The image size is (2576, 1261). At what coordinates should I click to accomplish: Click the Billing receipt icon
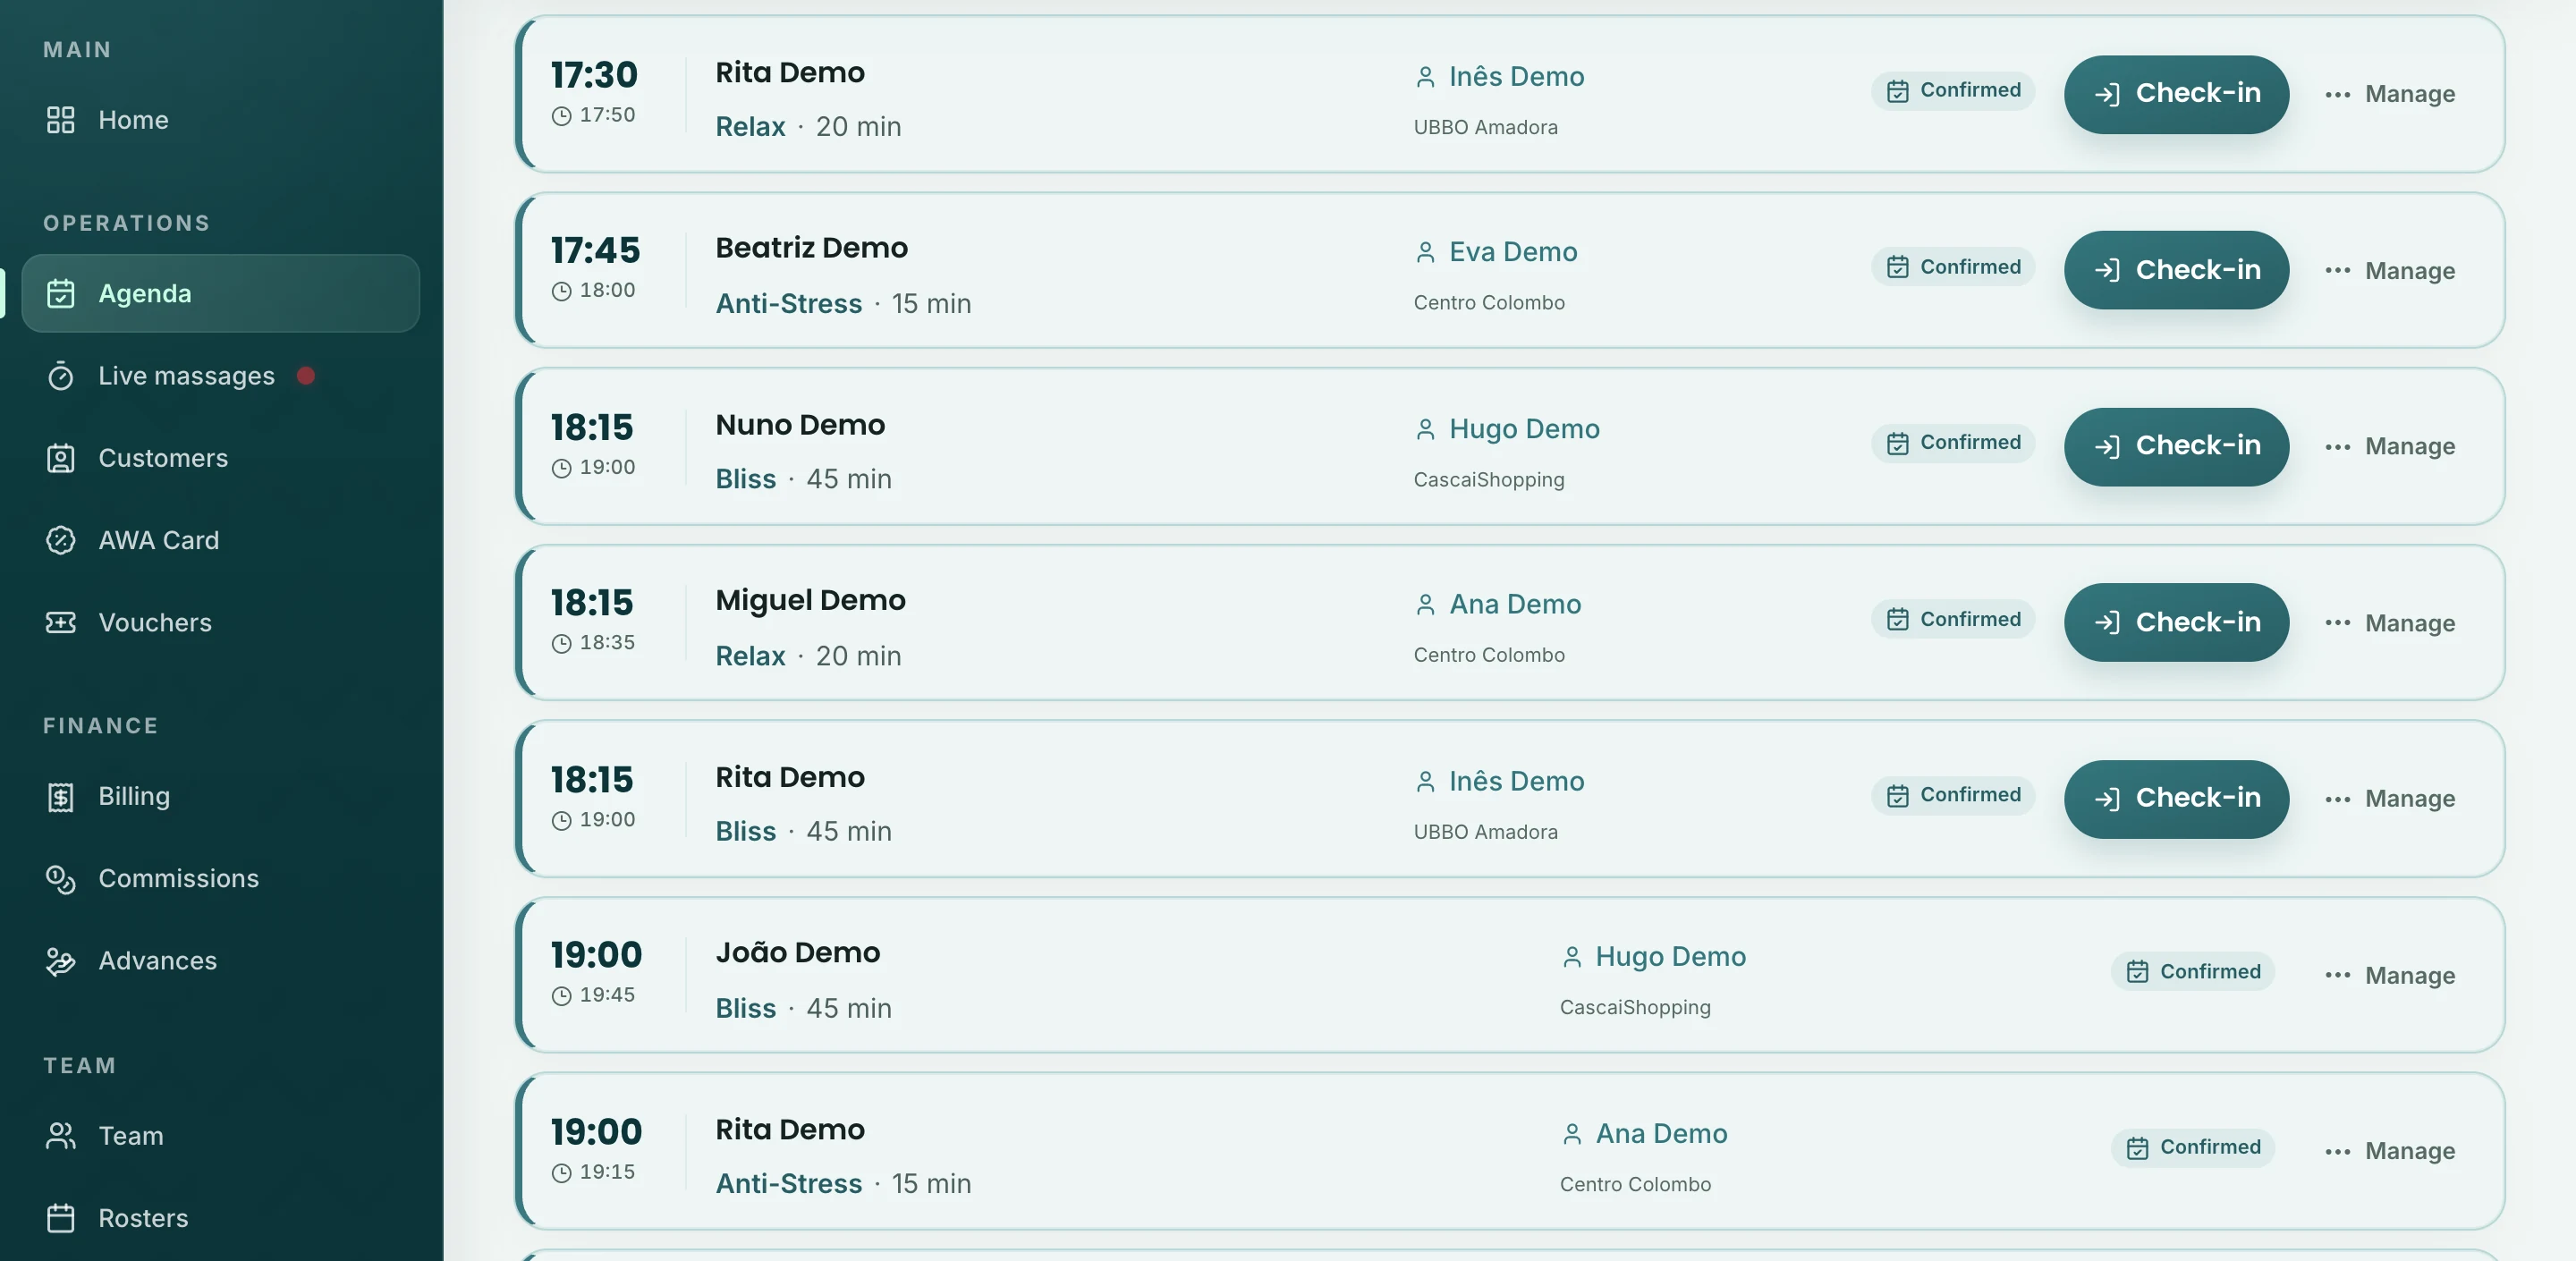[60, 796]
